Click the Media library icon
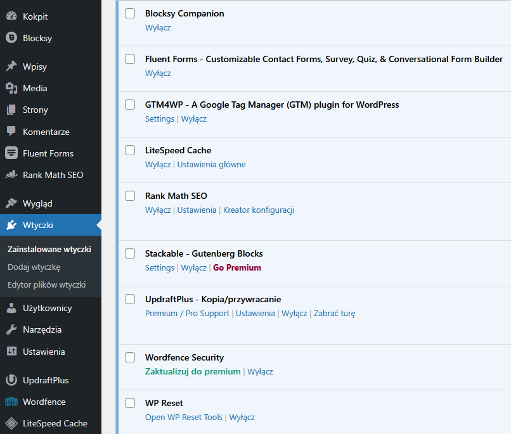 tap(11, 88)
